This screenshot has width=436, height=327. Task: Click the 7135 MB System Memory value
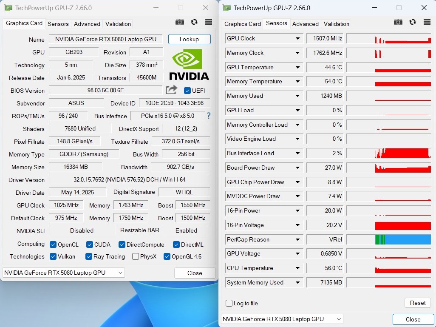coord(325,282)
